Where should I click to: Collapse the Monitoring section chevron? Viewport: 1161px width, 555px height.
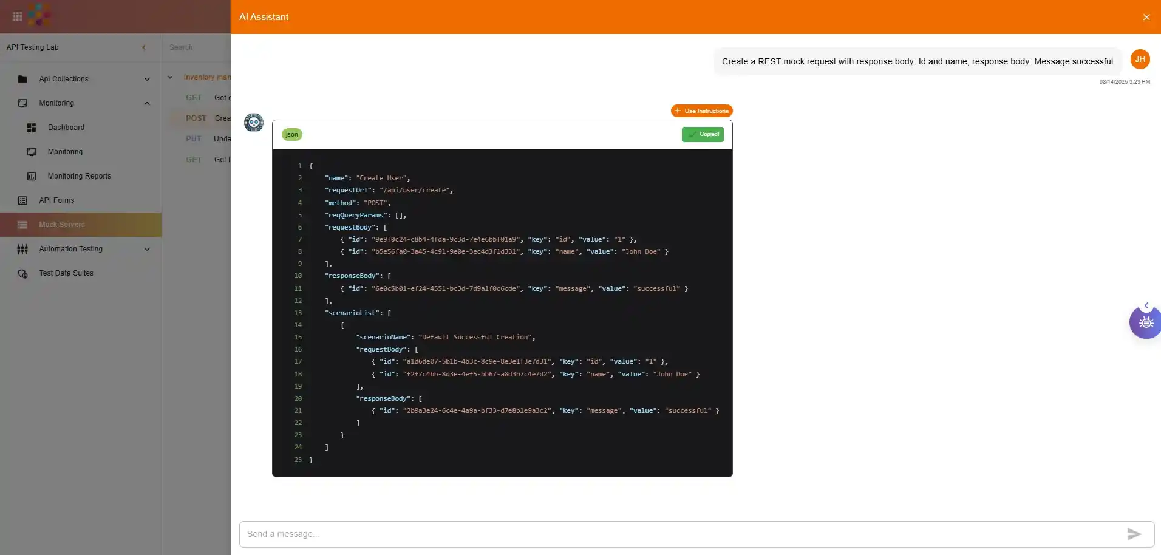click(147, 103)
